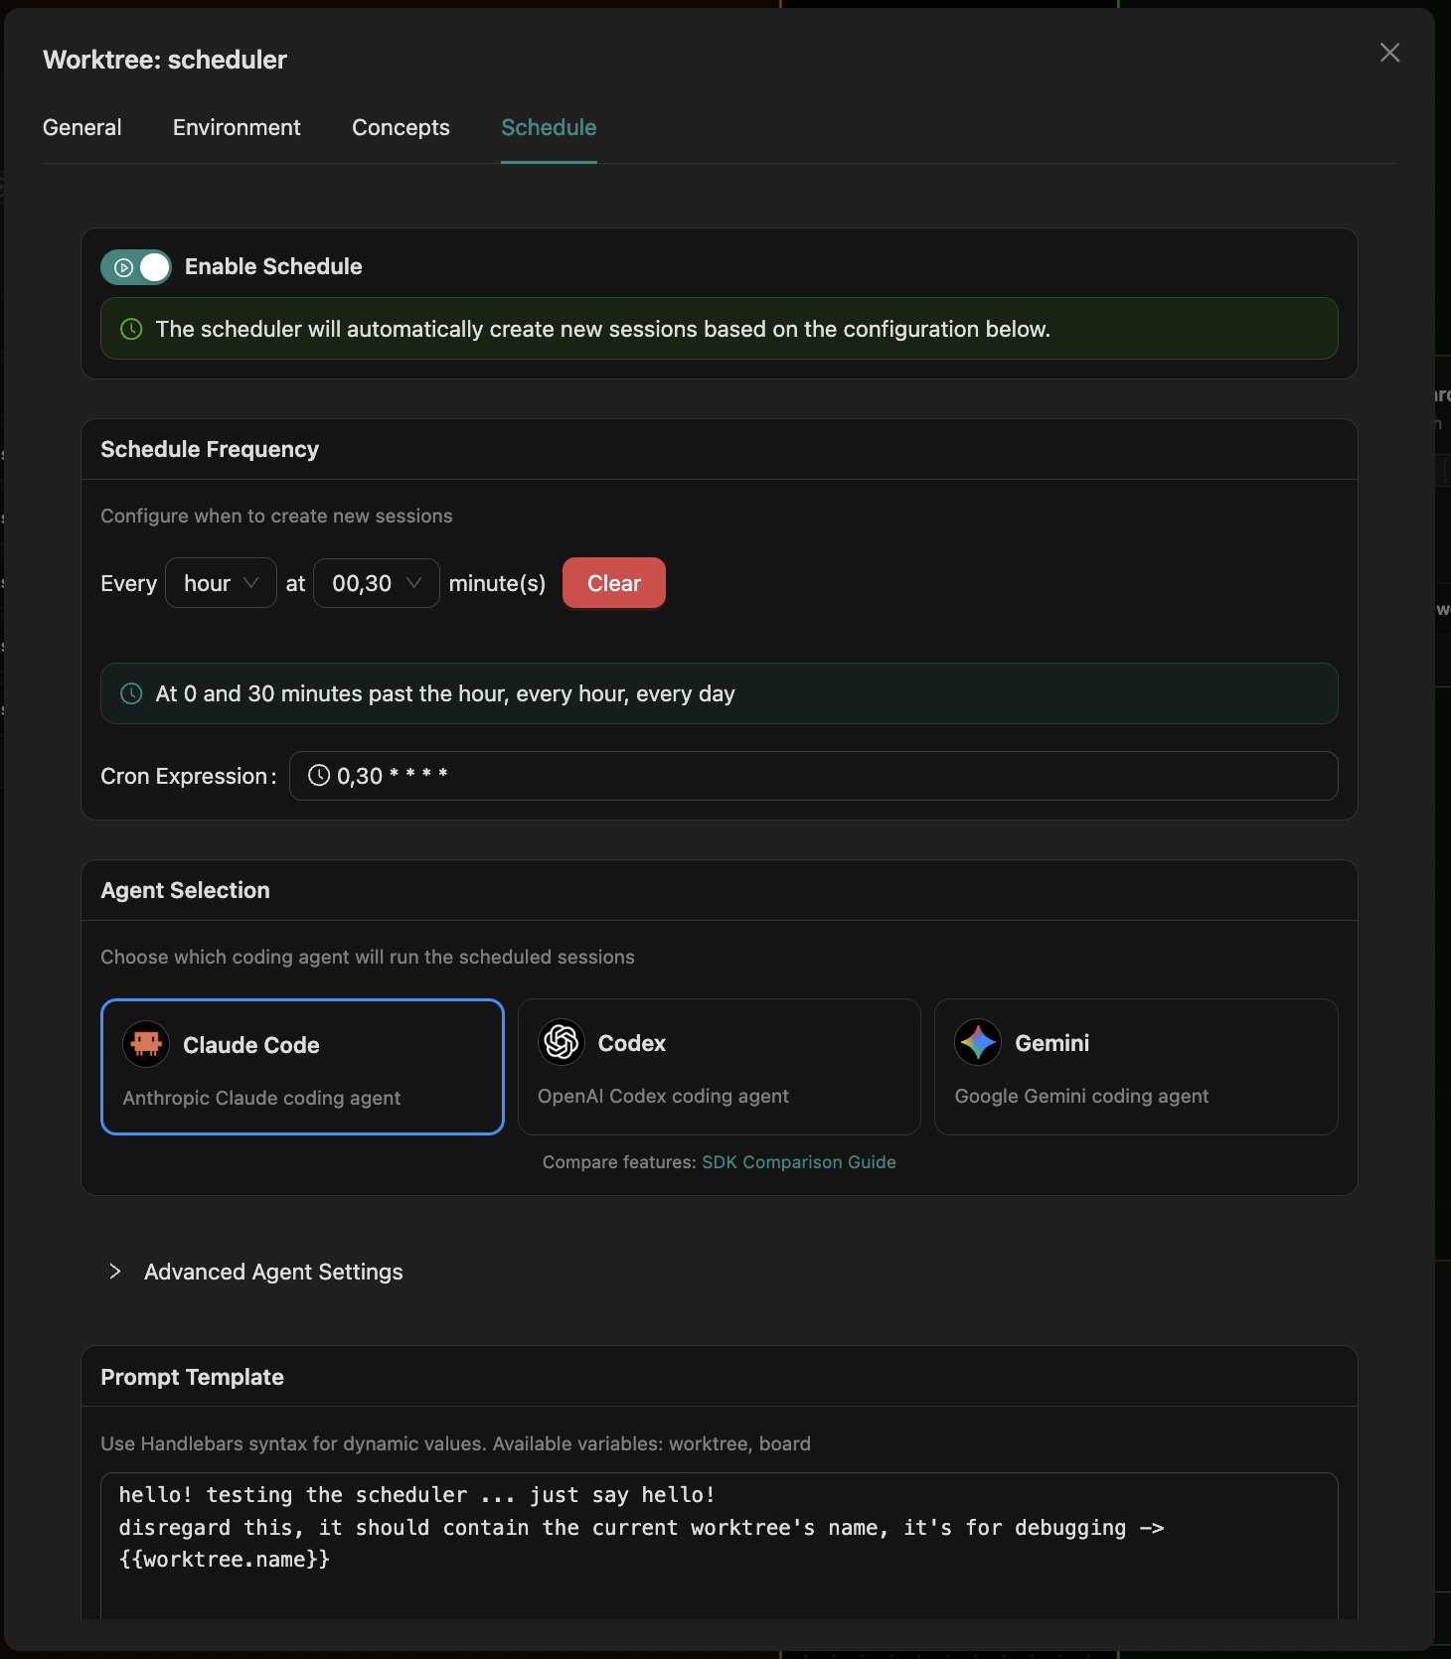Choose the Codex agent card
1451x1659 pixels.
pos(720,1067)
